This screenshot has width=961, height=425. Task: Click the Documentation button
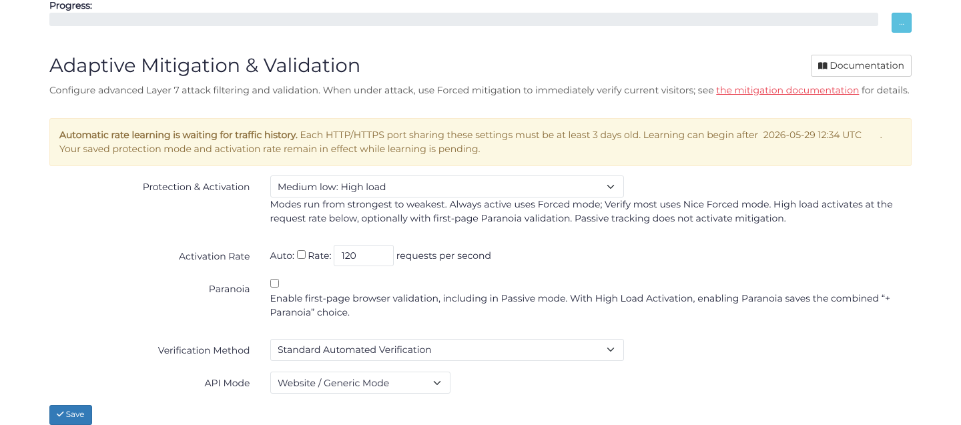point(861,65)
